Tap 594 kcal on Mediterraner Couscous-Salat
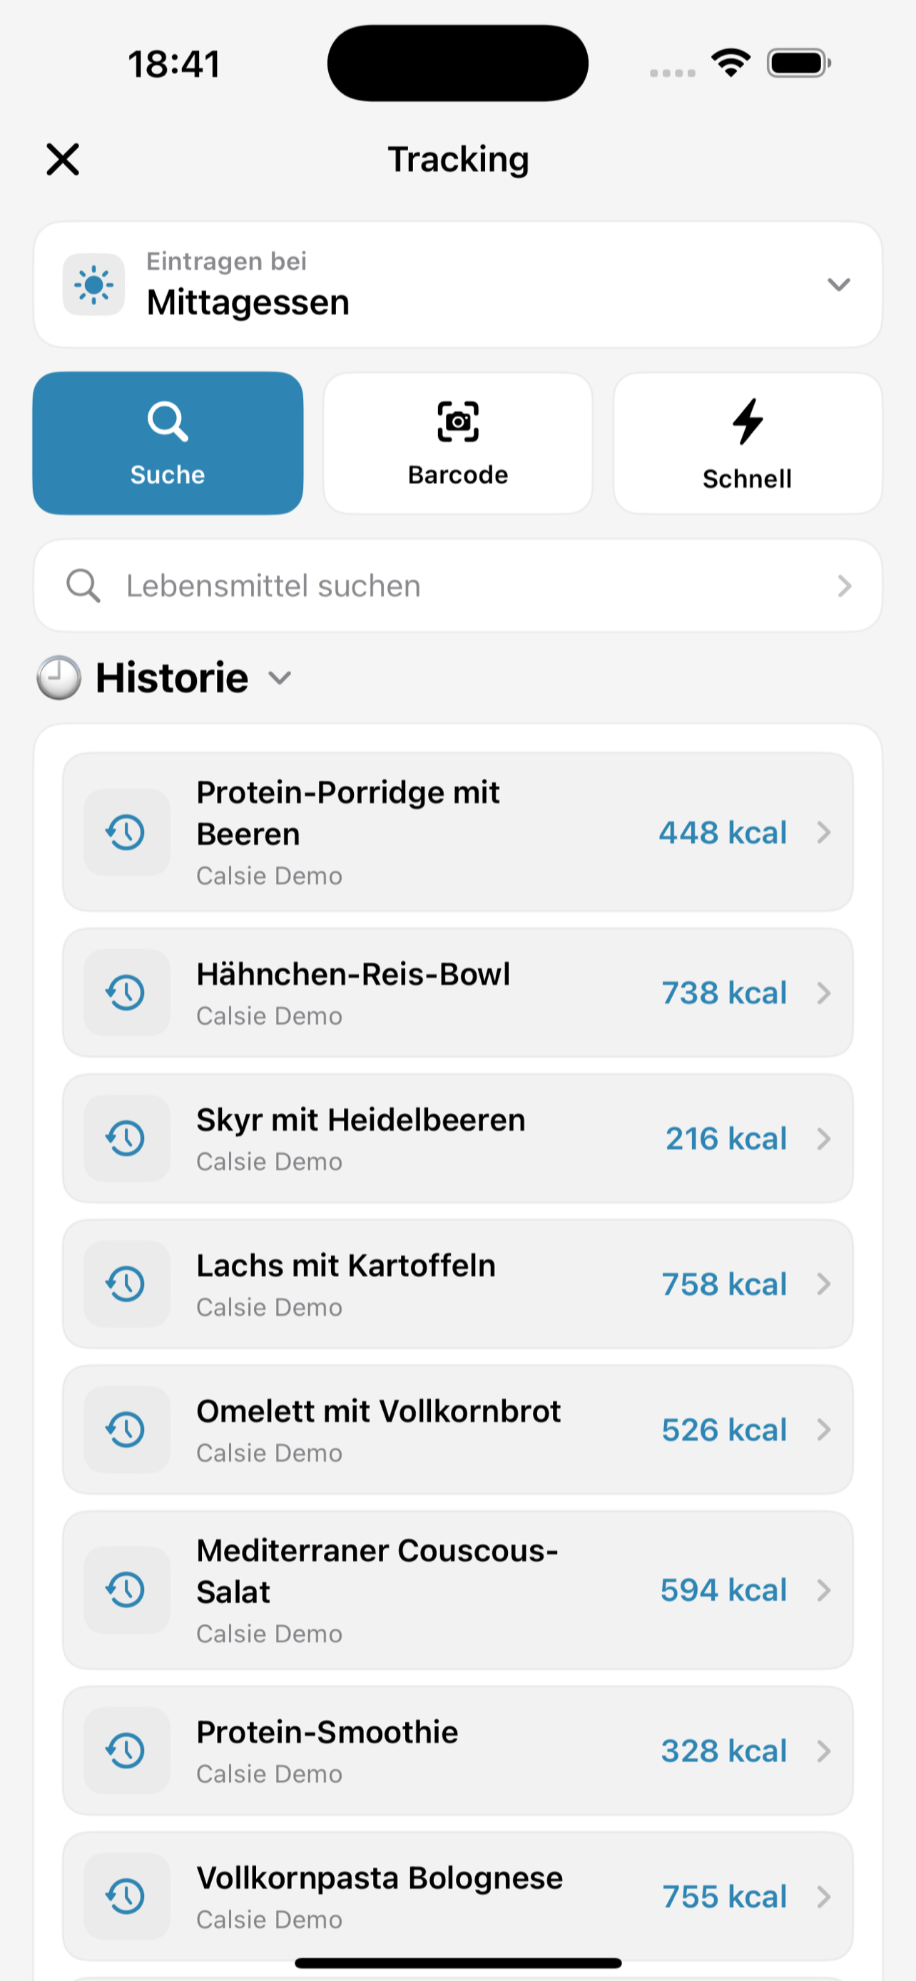 pyautogui.click(x=723, y=1590)
